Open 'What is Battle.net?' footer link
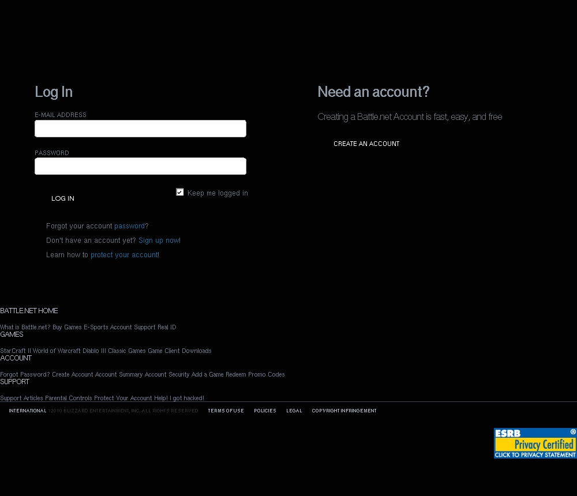Viewport: 577px width, 496px height. [25, 327]
